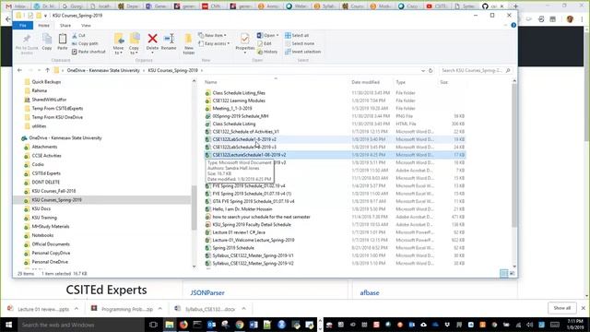Create a New folder

tap(188, 44)
